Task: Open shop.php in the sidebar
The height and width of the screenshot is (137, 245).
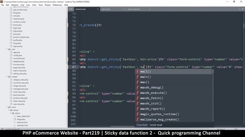Action: 17,43
